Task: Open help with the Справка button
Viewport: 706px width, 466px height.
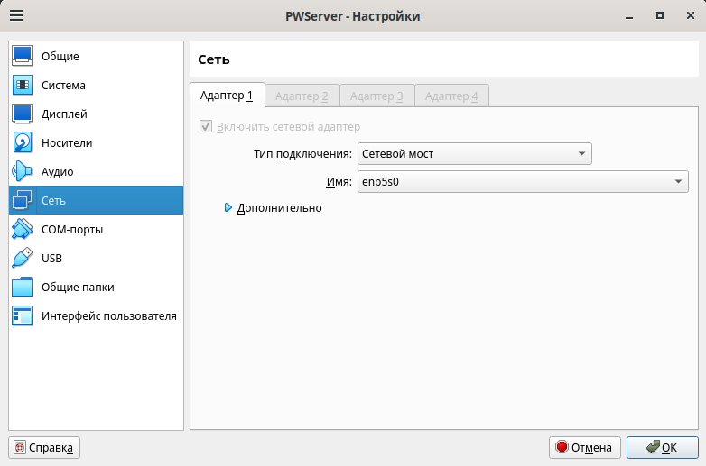Action: (44, 447)
